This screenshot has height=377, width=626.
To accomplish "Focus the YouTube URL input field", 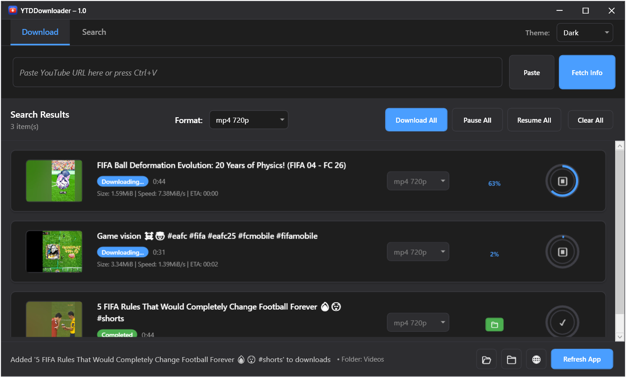I will coord(258,72).
